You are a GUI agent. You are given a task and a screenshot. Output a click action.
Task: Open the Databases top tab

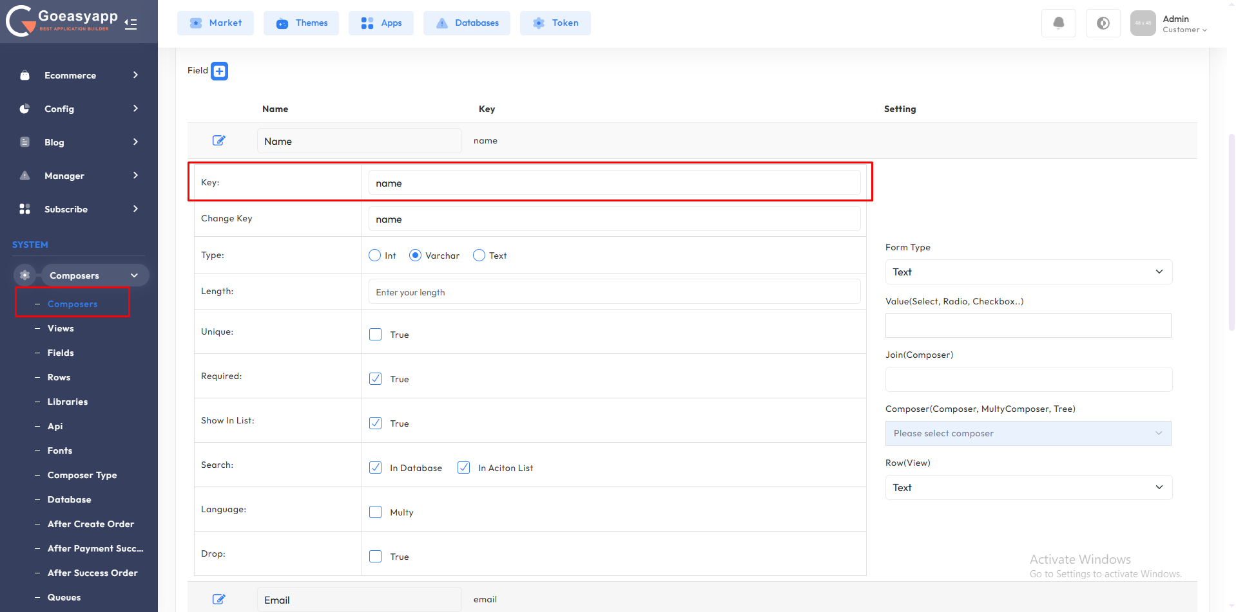pos(467,23)
